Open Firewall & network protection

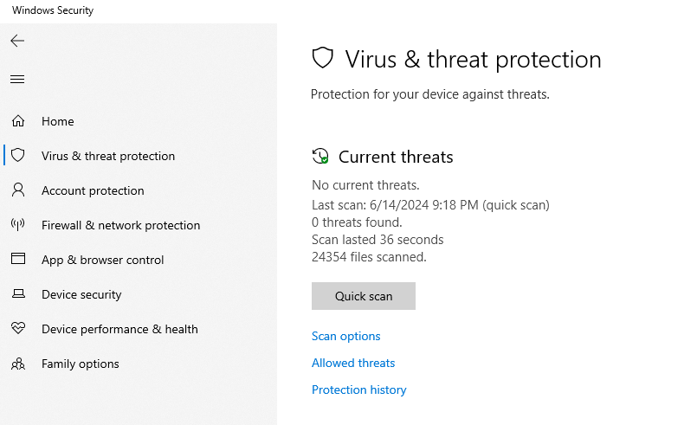pyautogui.click(x=120, y=225)
